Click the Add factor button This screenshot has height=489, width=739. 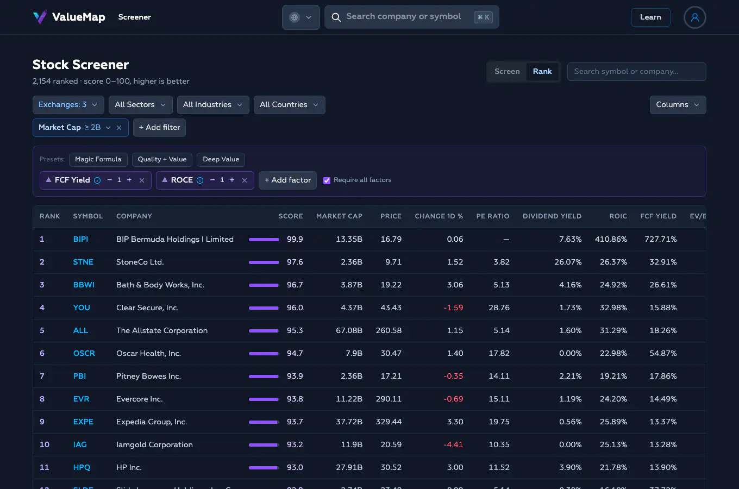pos(288,180)
